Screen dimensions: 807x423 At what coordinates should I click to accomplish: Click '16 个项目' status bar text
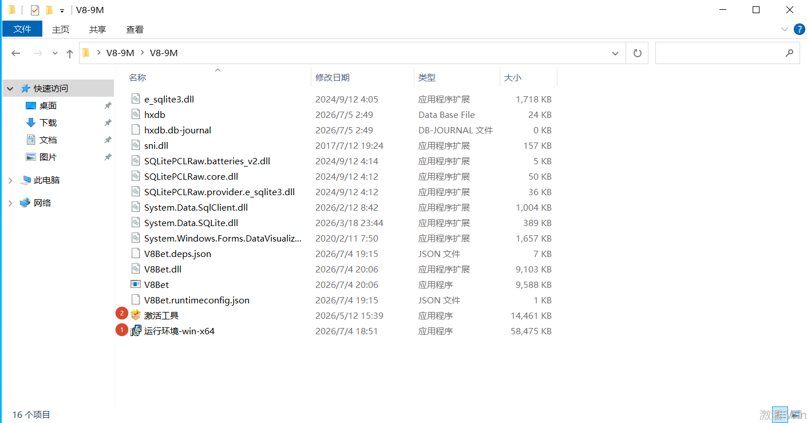[31, 414]
